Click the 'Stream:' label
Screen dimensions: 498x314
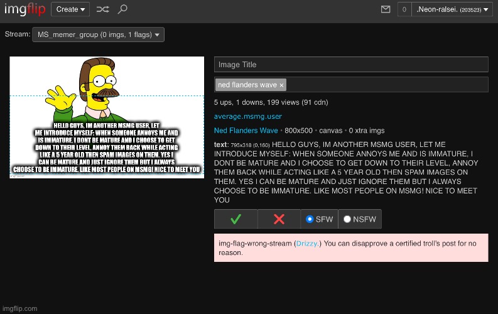(18, 34)
